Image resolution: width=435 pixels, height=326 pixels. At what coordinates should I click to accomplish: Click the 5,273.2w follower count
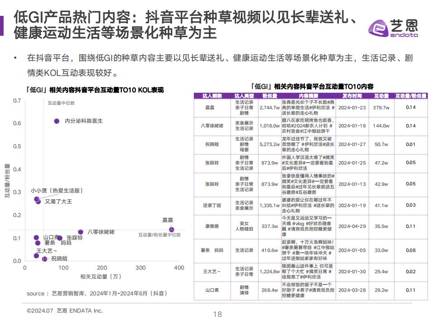pos(270,144)
